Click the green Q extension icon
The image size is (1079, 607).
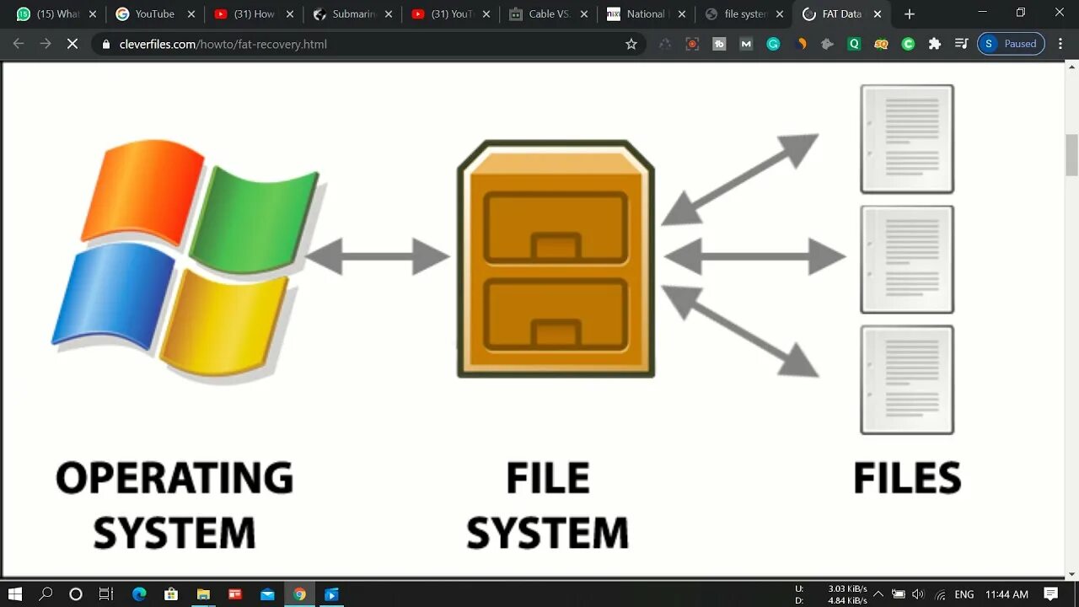854,44
